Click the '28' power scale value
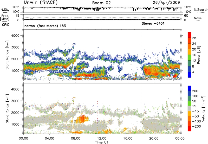Image resolution: width=208 pixels, height=144 pixels. (194, 38)
